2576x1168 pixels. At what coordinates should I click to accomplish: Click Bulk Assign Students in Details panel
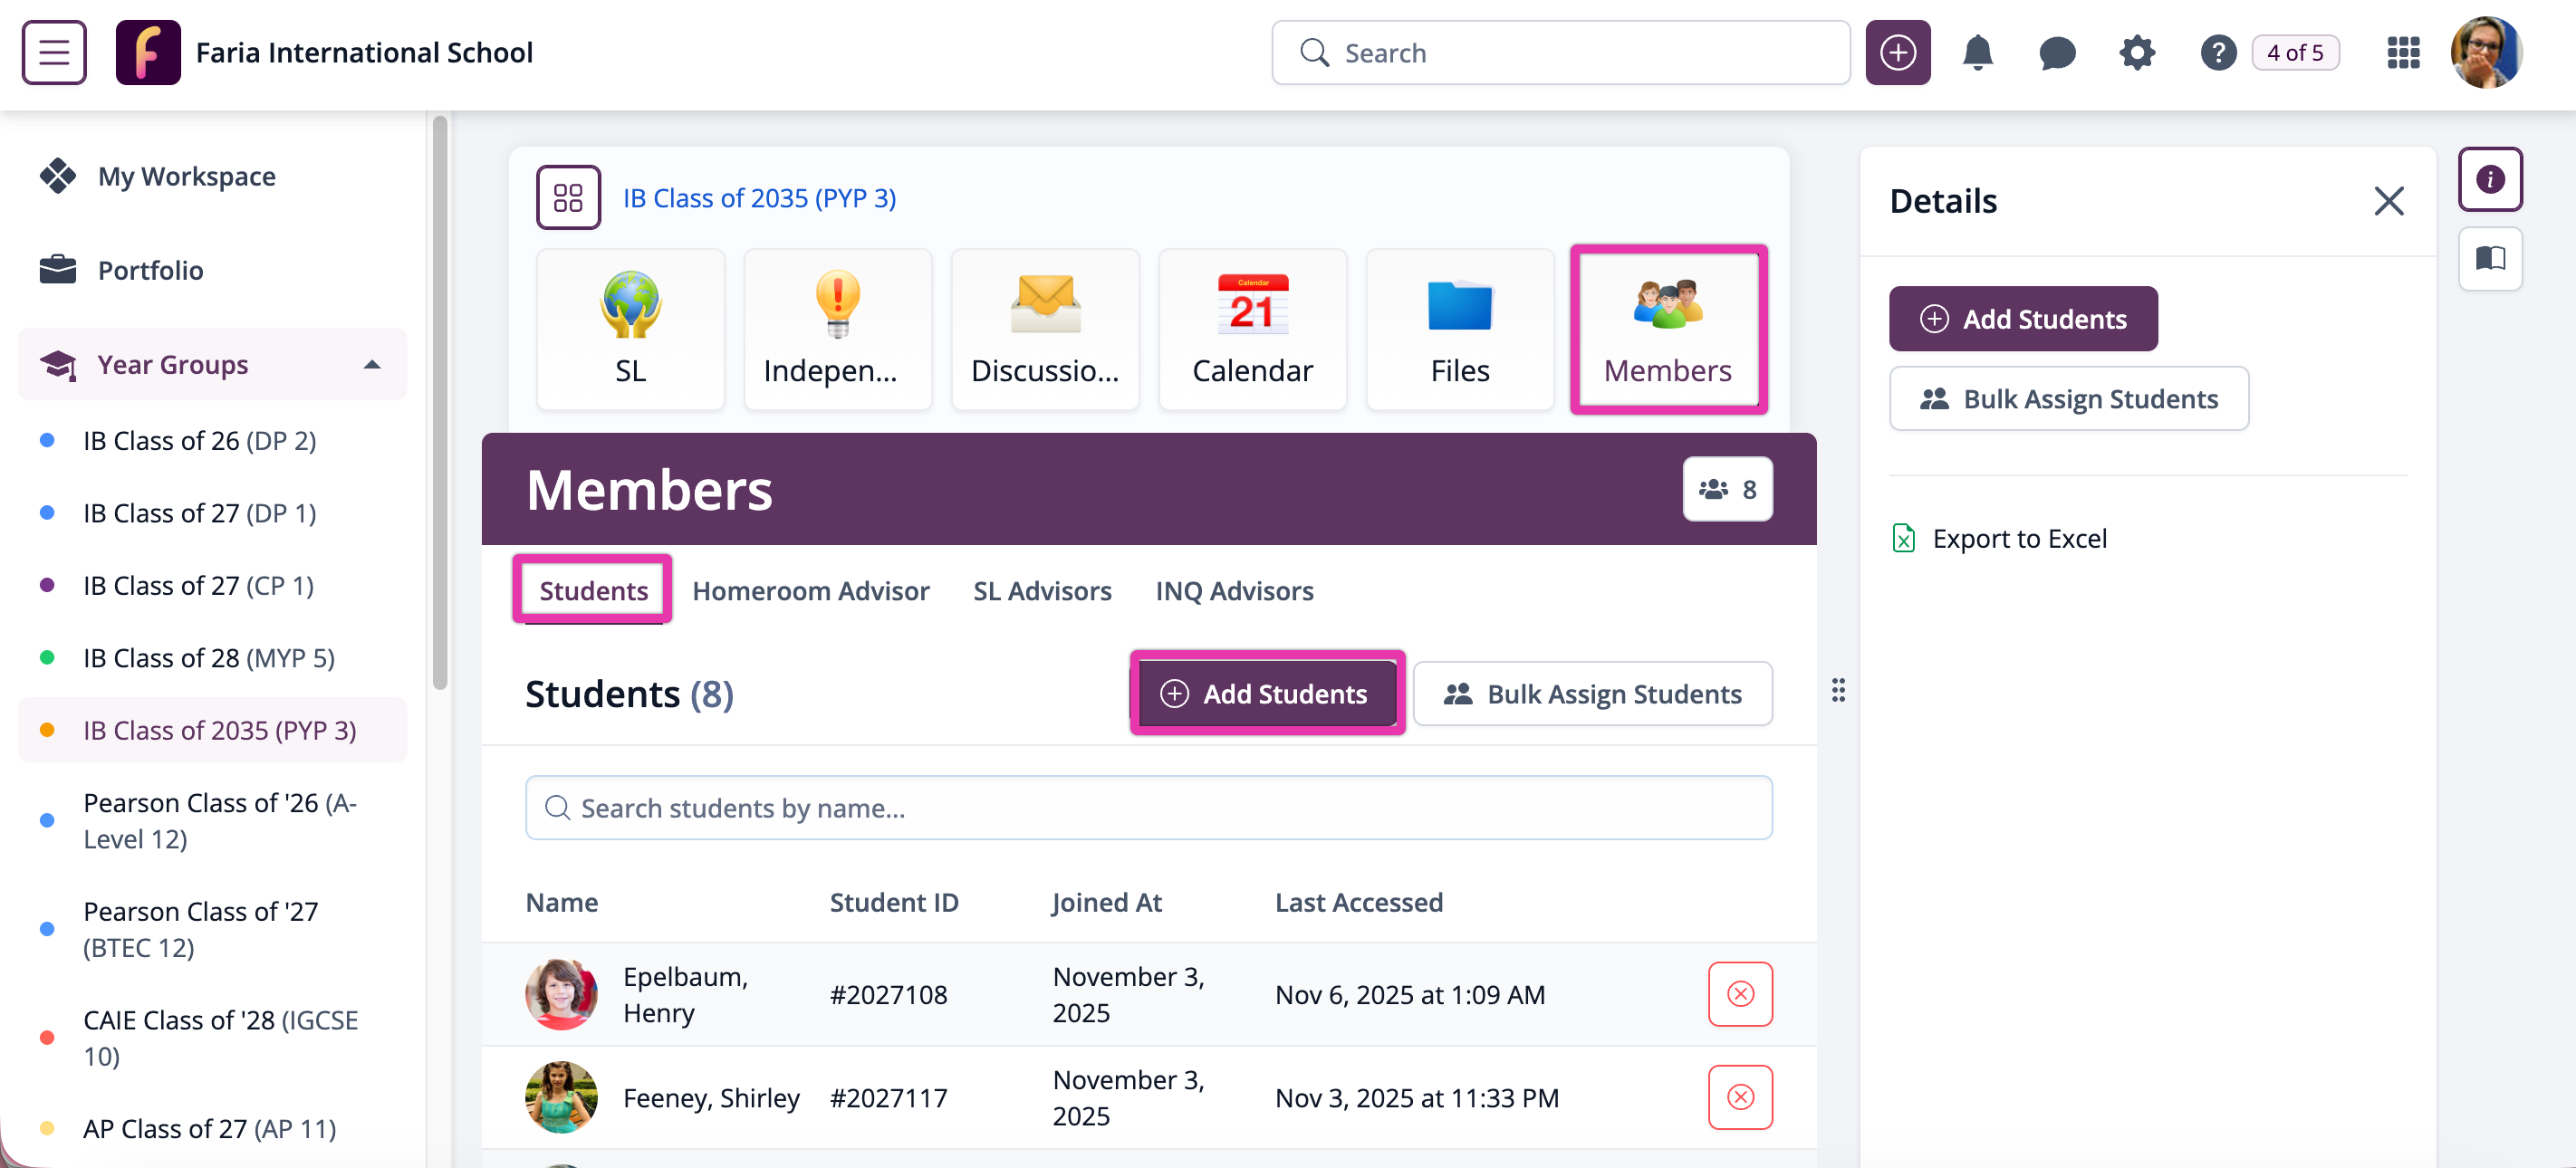[x=2069, y=398]
